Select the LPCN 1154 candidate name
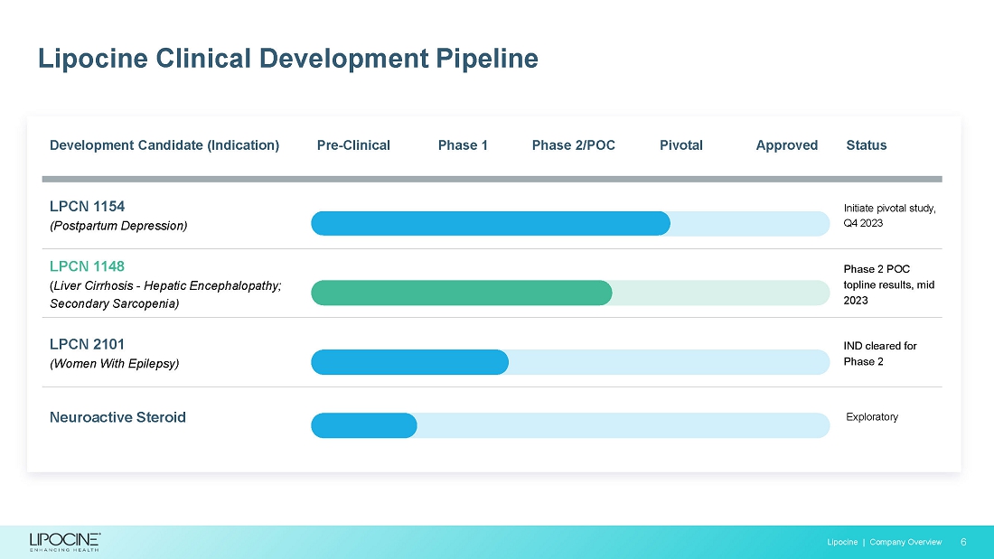 coord(87,206)
